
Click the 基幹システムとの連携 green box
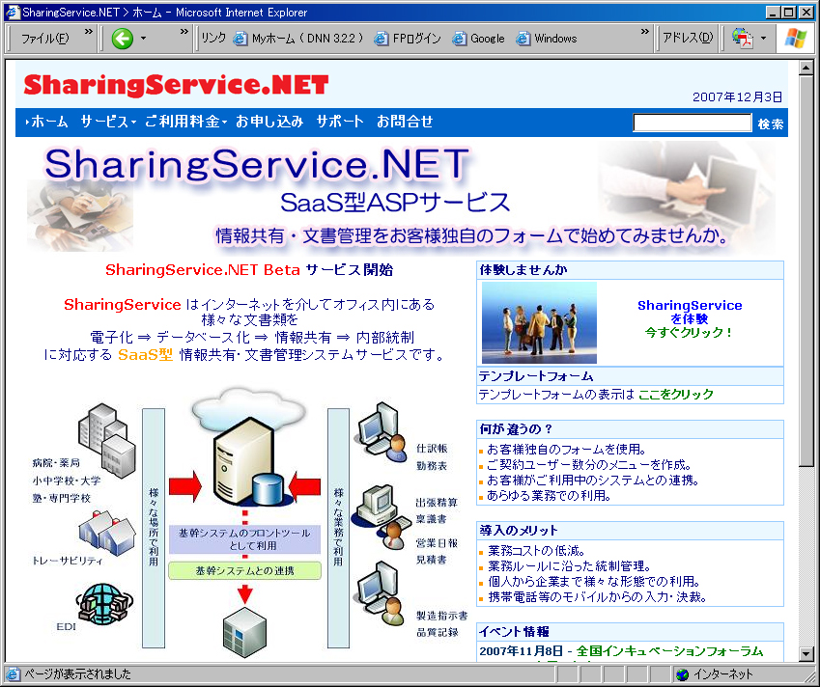[244, 570]
